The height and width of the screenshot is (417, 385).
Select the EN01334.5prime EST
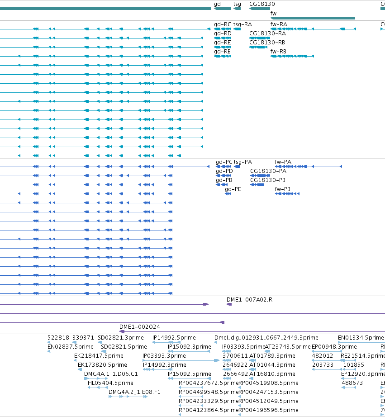click(x=361, y=342)
